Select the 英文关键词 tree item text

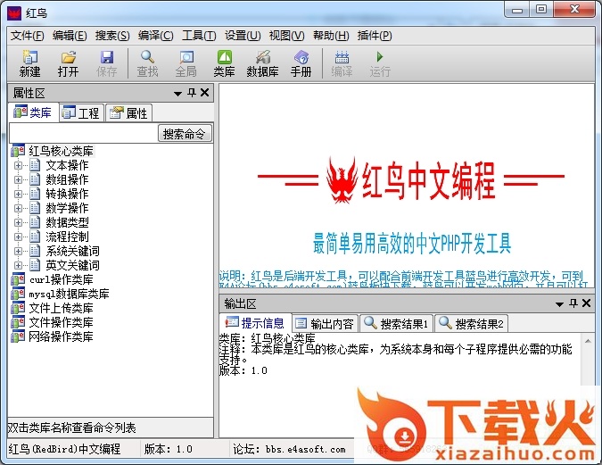click(72, 265)
